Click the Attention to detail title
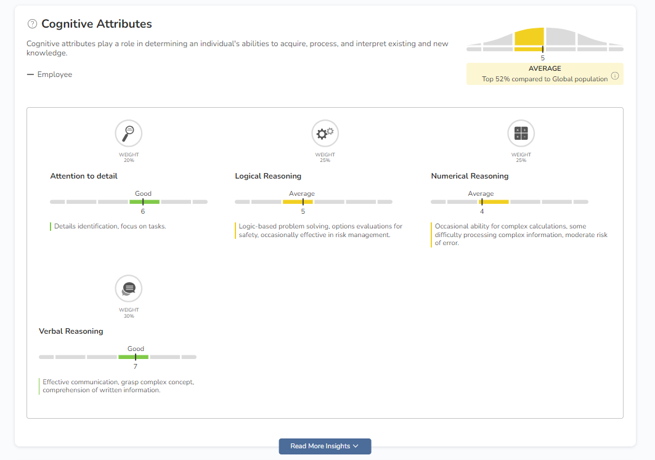Viewport: 655px width, 460px height. point(84,176)
